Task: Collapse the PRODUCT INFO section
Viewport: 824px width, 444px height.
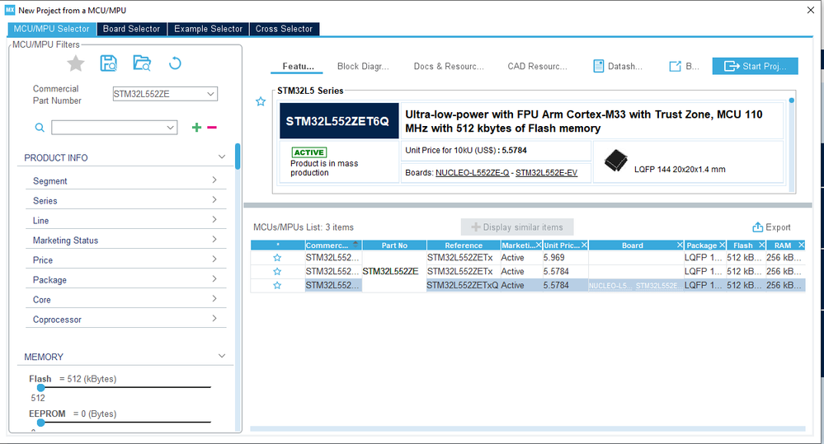Action: click(x=222, y=157)
